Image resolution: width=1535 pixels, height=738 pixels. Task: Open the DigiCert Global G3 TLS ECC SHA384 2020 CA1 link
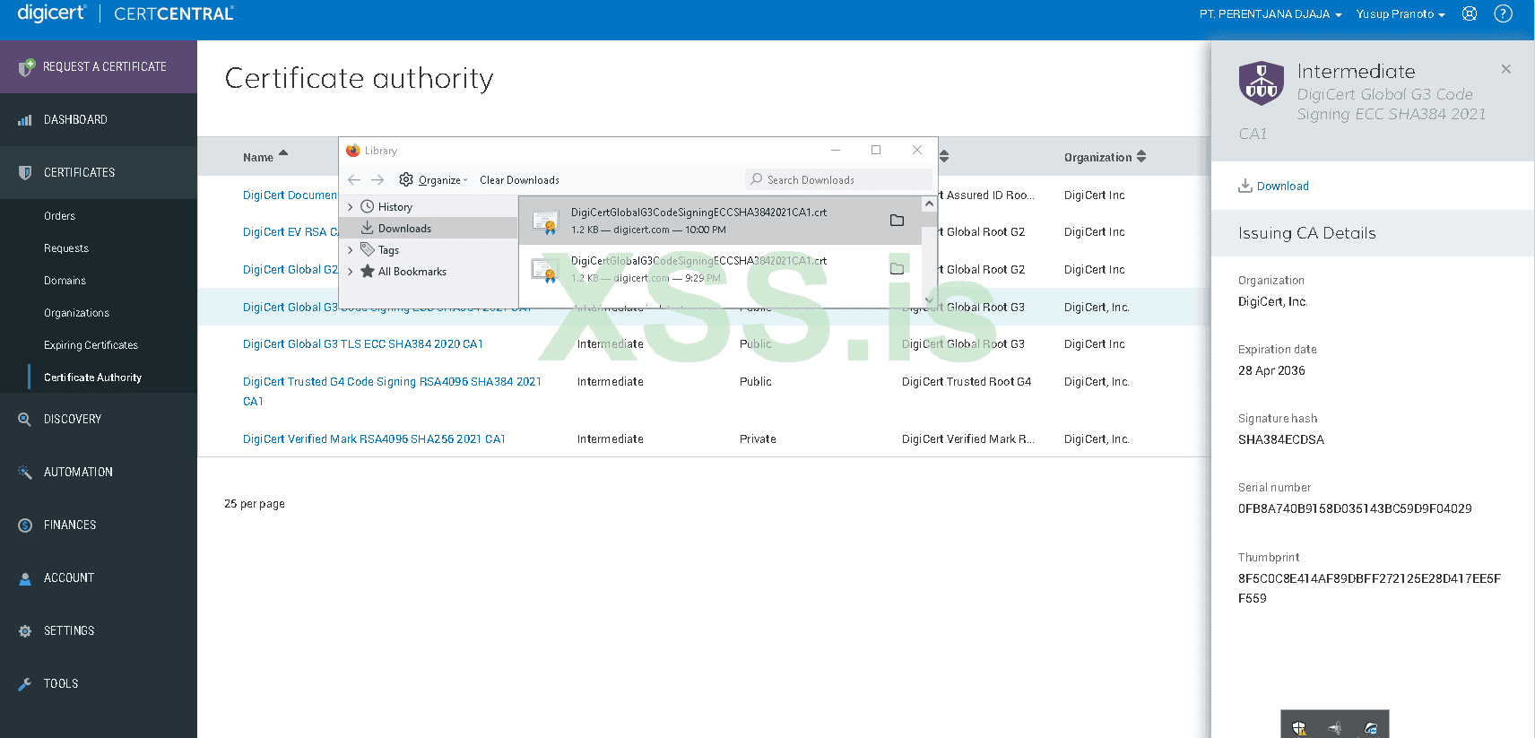point(363,344)
